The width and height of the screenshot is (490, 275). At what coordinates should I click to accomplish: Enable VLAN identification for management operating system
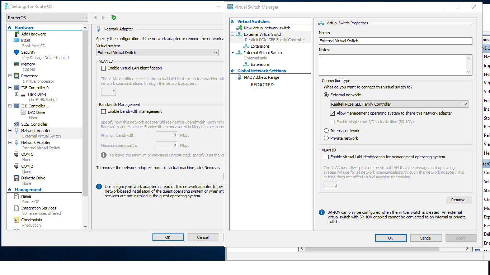coord(326,157)
